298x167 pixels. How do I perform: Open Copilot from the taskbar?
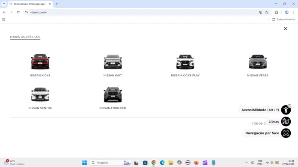coord(179,163)
